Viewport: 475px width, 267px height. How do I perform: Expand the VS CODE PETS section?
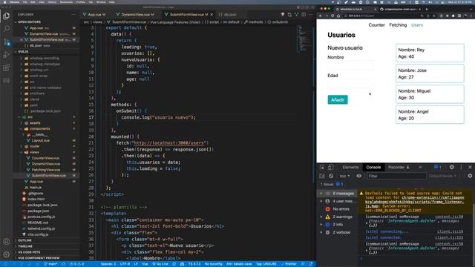point(28,252)
